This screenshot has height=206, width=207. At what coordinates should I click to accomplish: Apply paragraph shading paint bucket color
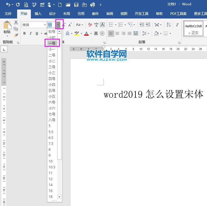[156, 34]
